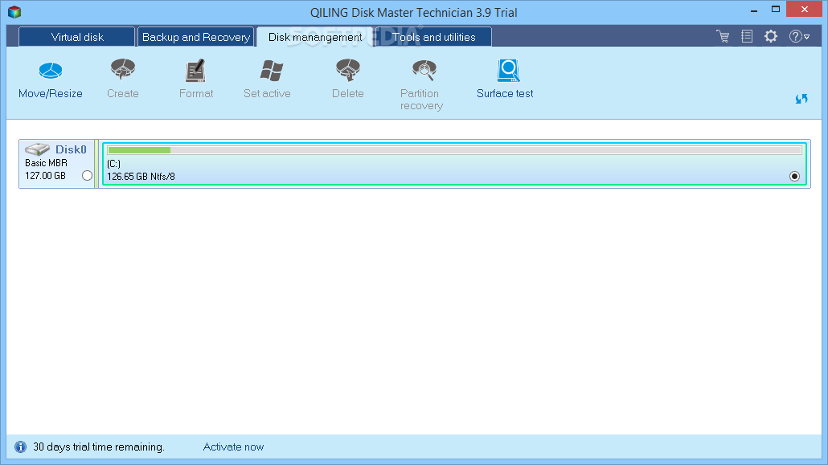828x465 pixels.
Task: Choose the Format partition tool
Action: click(x=196, y=80)
